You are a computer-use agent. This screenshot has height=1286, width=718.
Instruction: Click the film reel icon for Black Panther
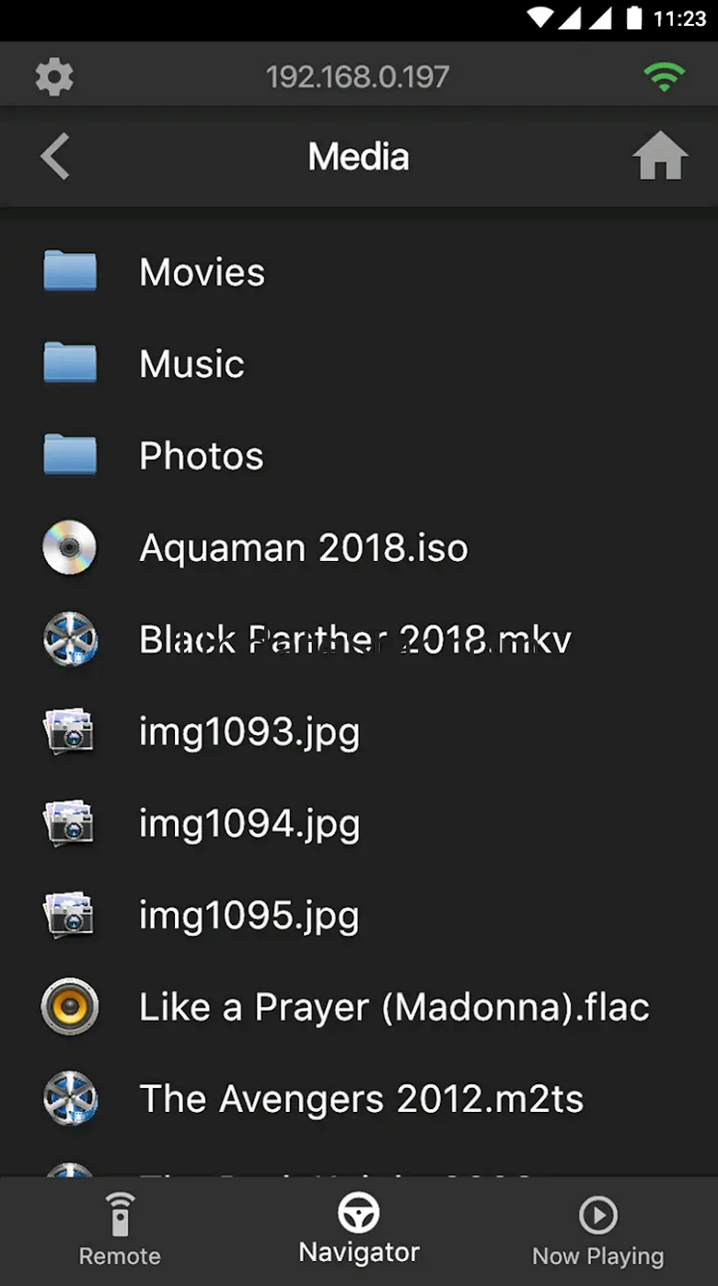point(70,639)
